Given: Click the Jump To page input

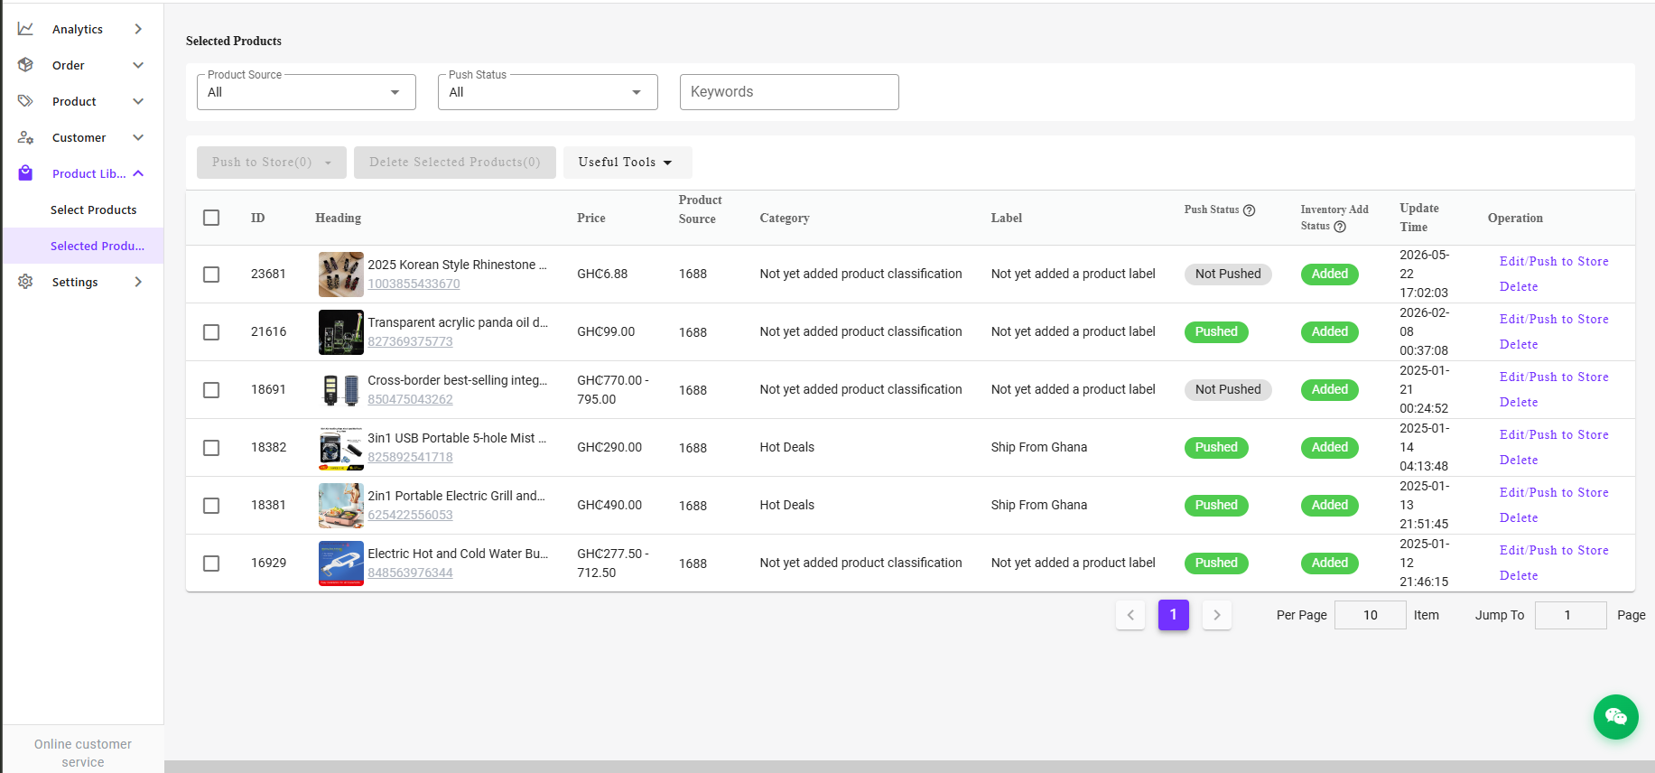Looking at the screenshot, I should [1570, 615].
